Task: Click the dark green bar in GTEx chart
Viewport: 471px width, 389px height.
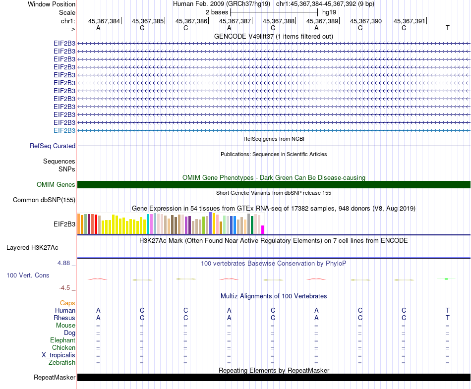Action: 252,225
